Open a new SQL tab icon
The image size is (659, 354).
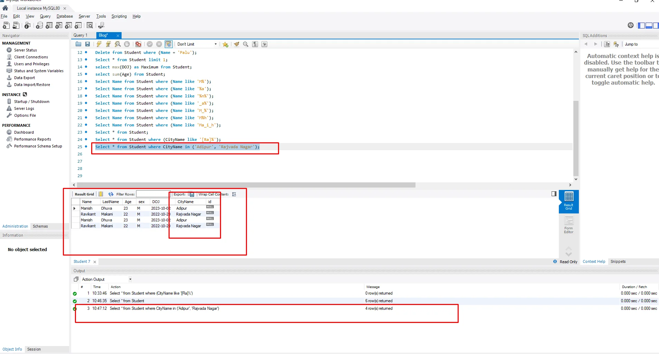coord(6,26)
